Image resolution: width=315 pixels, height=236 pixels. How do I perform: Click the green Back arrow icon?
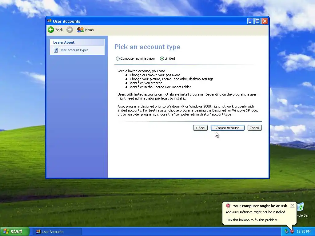coord(51,30)
